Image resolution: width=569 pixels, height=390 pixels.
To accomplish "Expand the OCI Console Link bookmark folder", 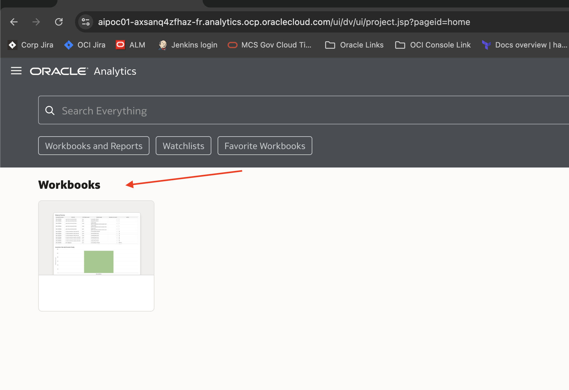I will click(x=433, y=45).
